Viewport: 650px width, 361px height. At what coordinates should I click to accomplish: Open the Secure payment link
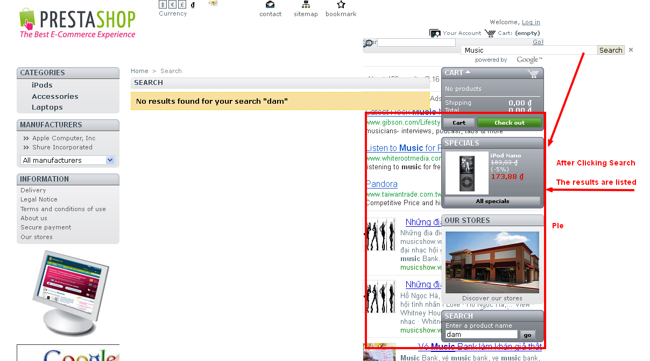[46, 227]
